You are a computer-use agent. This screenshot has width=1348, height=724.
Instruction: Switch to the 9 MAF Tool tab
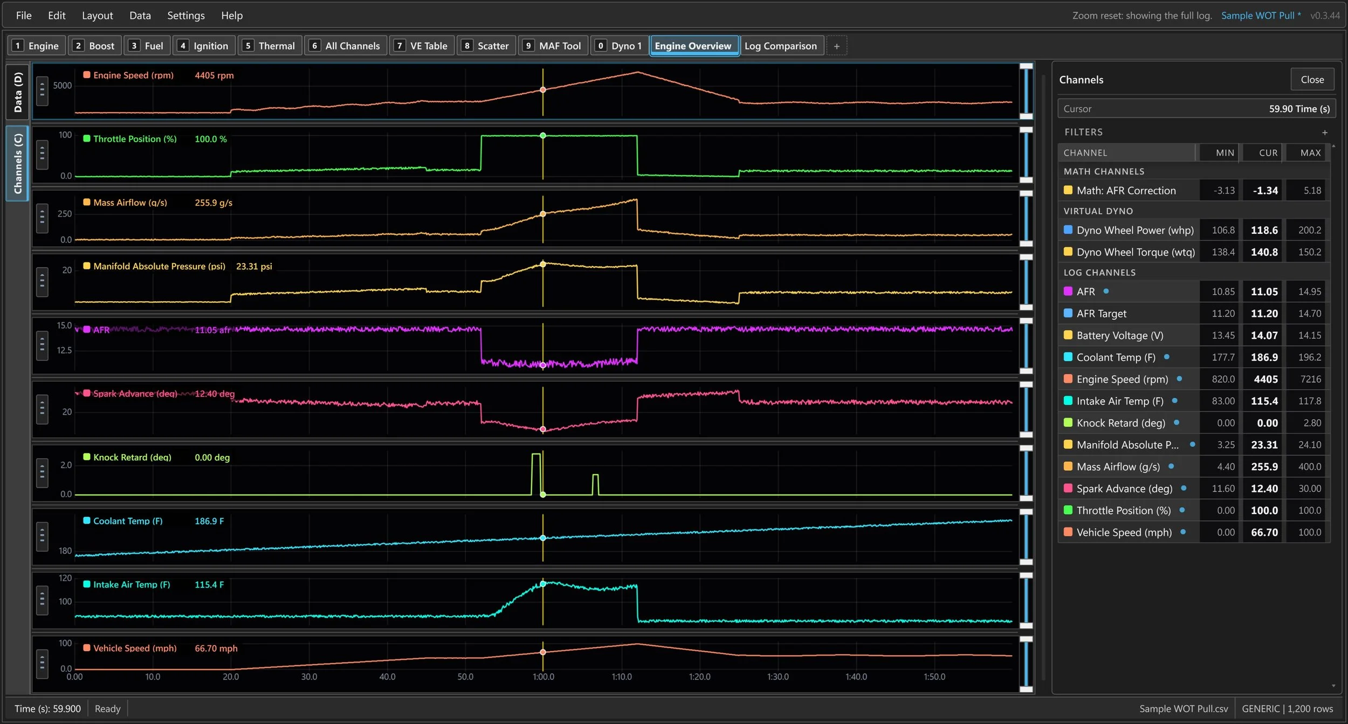click(553, 46)
